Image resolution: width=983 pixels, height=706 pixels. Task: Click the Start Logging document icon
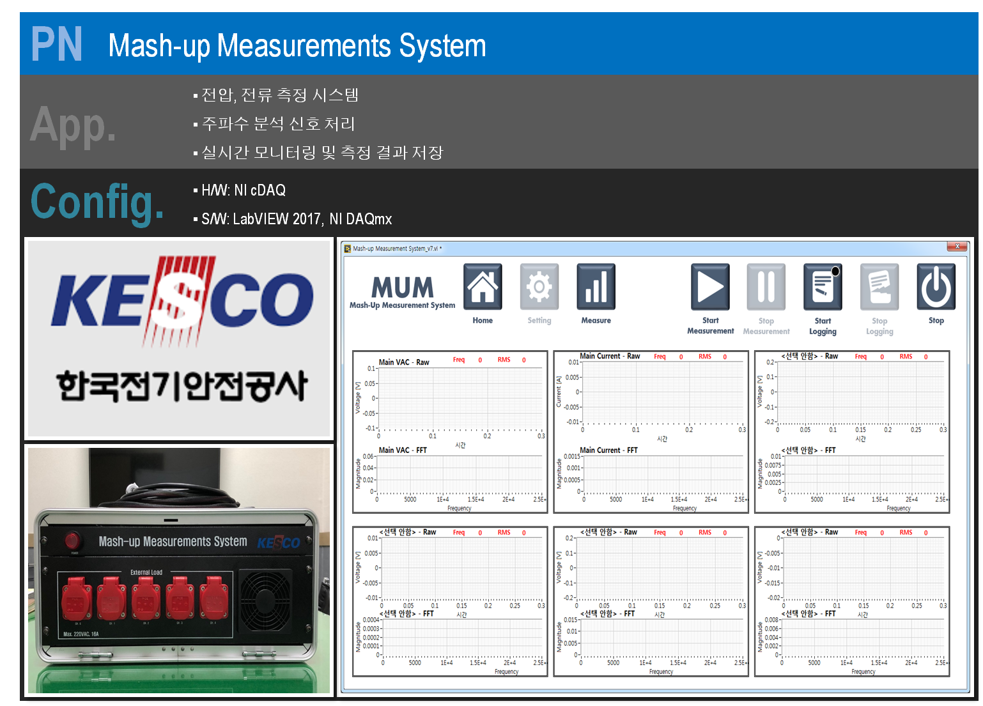pyautogui.click(x=823, y=287)
